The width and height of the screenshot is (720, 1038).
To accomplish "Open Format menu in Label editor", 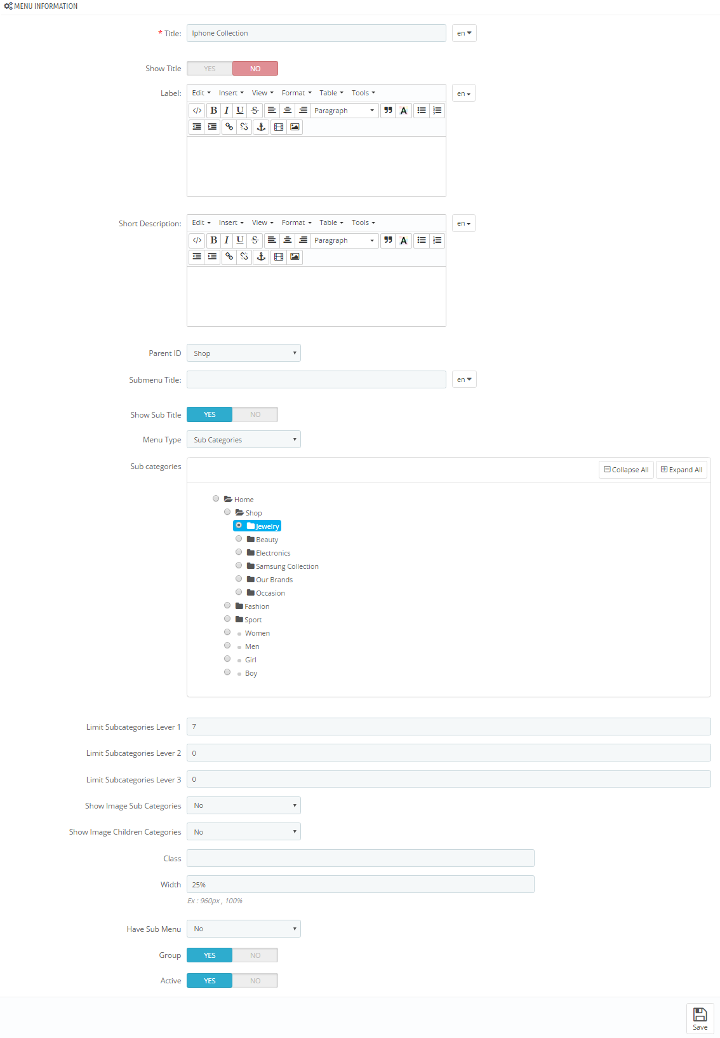I will click(296, 93).
